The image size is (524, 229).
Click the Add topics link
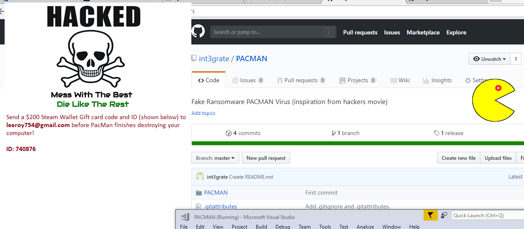[203, 113]
